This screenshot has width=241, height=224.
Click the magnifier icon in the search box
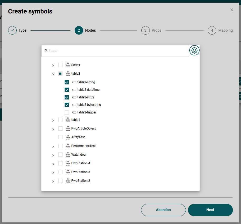coord(46,51)
